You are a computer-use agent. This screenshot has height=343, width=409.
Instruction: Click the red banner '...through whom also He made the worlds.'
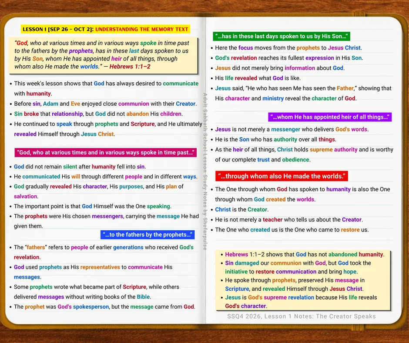(x=282, y=176)
